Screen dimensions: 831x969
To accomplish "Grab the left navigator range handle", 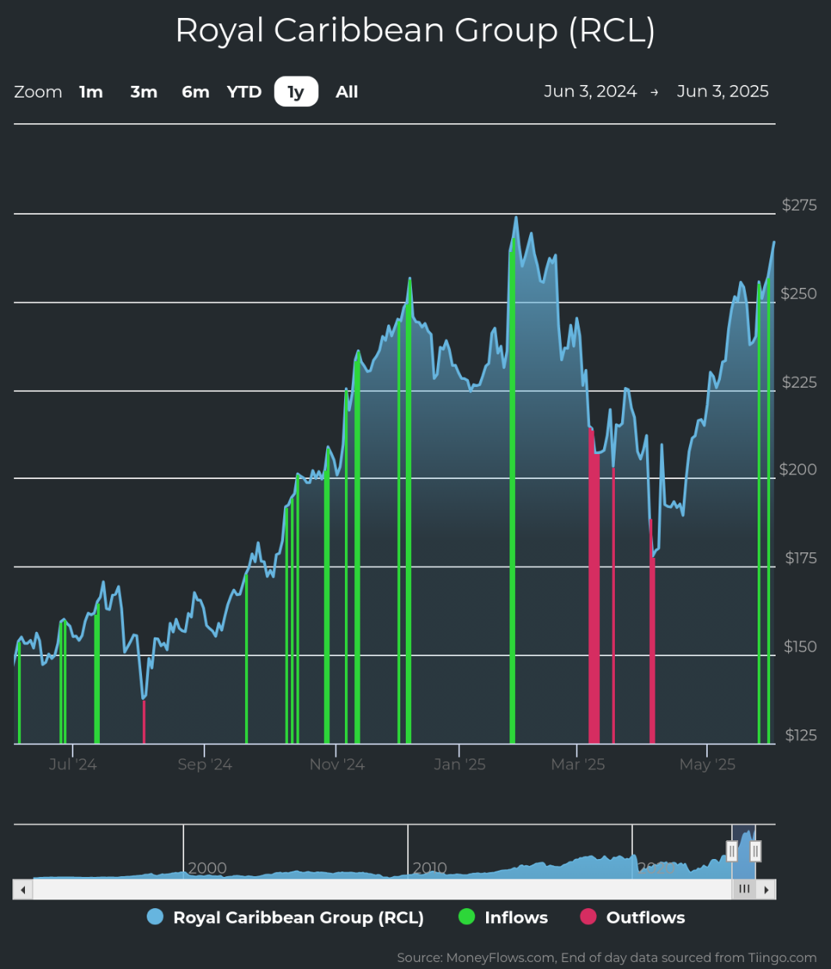I will tap(732, 851).
